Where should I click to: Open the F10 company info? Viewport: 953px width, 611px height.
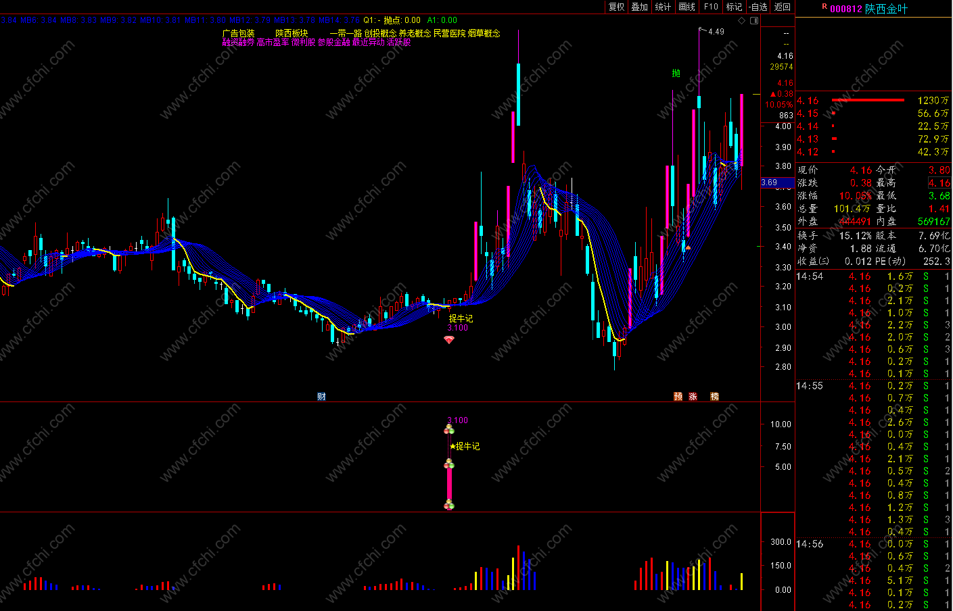[x=711, y=7]
